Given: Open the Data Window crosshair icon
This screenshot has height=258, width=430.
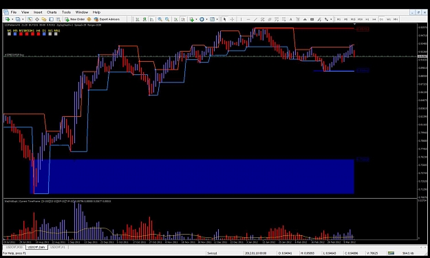Looking at the screenshot, I should coord(37,19).
